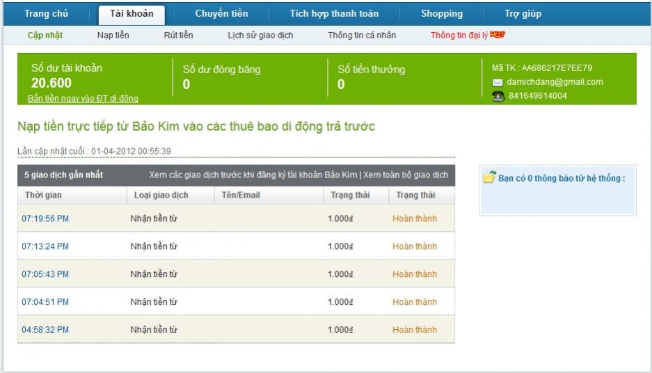Viewport: 652px width, 373px height.
Task: Open Thông tin đại lý link
Action: click(459, 35)
